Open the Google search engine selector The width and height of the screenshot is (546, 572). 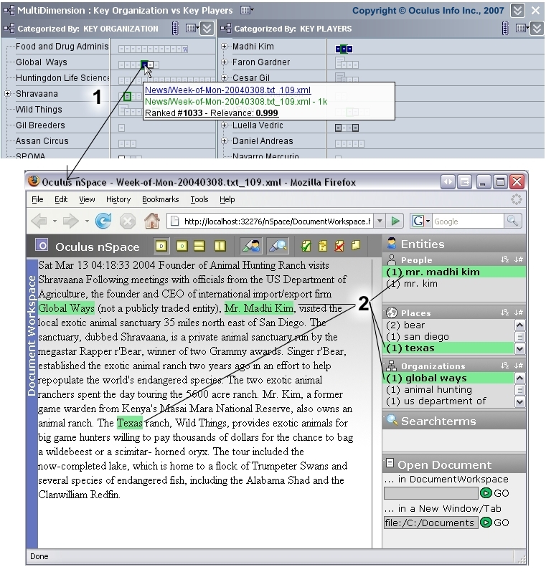(x=421, y=221)
